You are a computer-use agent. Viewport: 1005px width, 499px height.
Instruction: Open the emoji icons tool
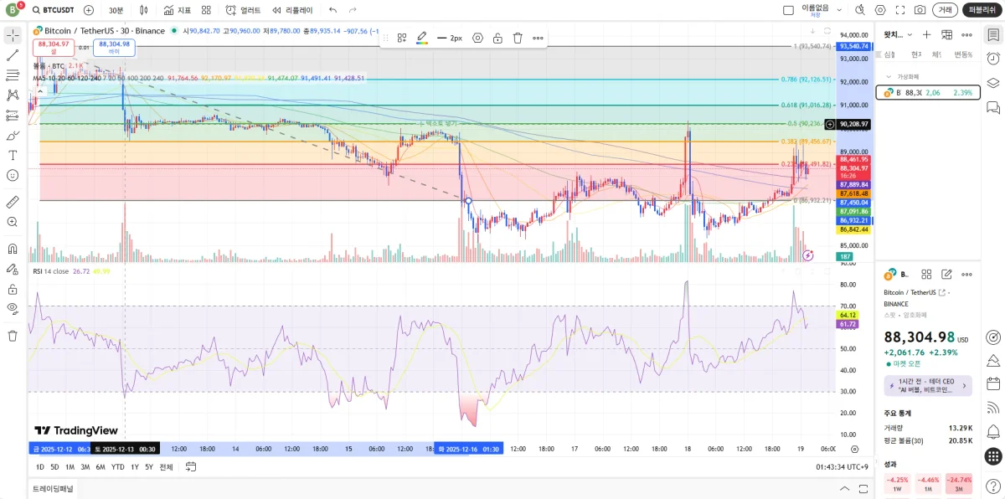13,176
